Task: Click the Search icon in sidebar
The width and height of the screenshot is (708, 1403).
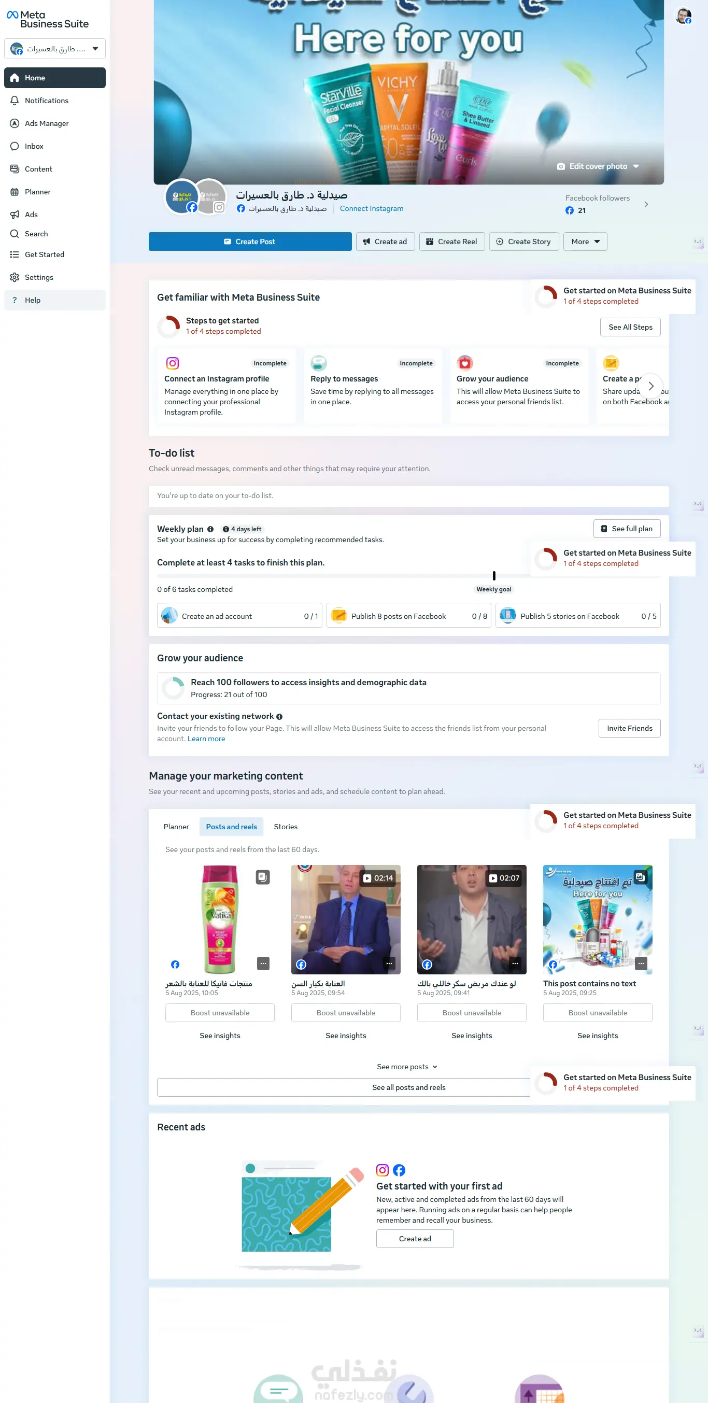Action: [x=15, y=234]
